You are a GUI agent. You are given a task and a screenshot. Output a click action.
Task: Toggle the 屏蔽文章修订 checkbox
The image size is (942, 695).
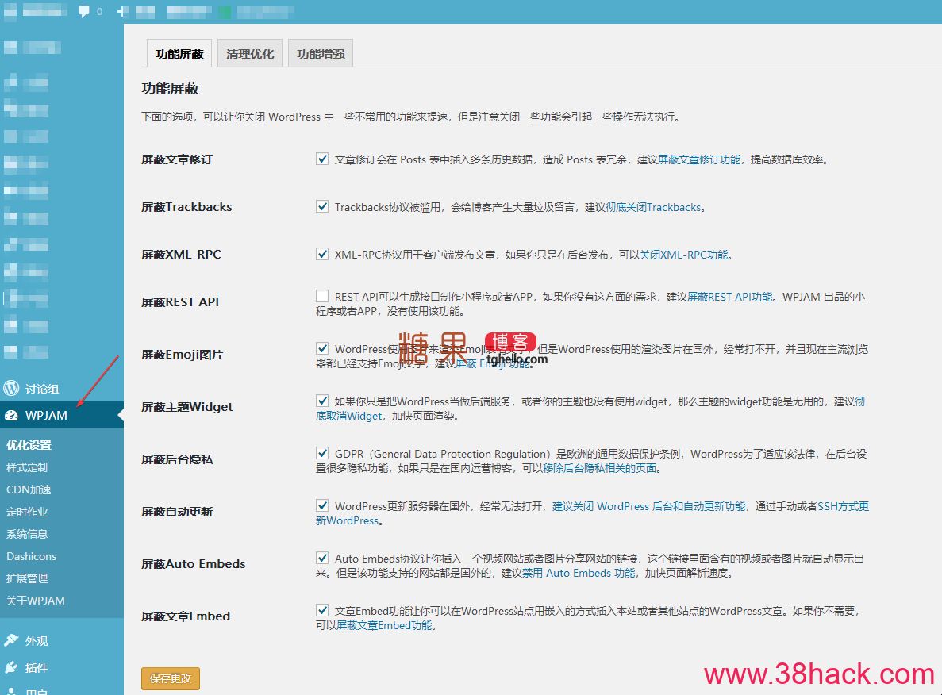tap(322, 159)
